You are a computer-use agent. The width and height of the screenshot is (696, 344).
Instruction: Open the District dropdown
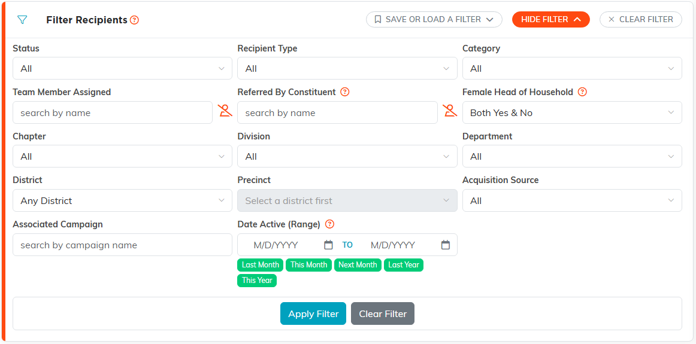coord(123,200)
